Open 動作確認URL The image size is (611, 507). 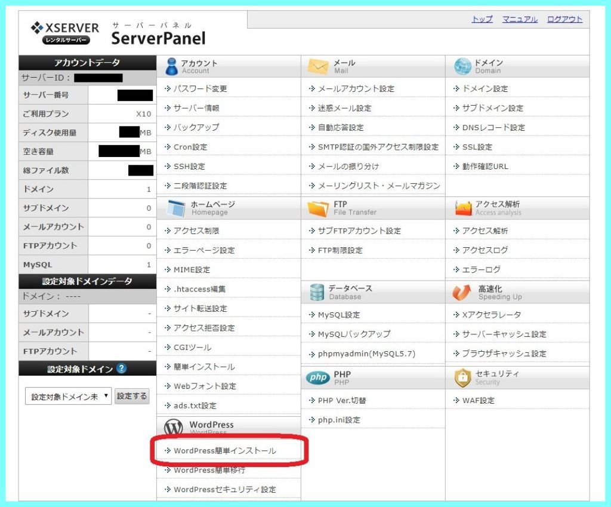[x=485, y=167]
